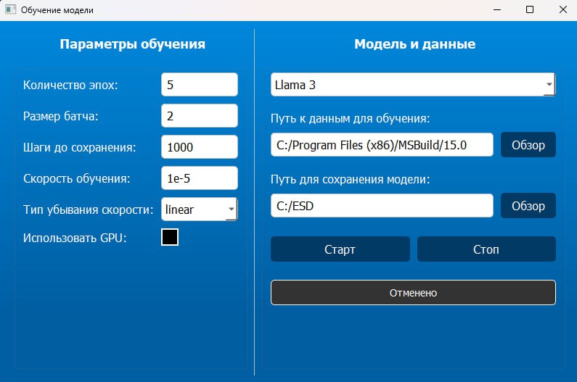Click Обзор next to training data path
The height and width of the screenshot is (382, 577).
[x=528, y=144]
